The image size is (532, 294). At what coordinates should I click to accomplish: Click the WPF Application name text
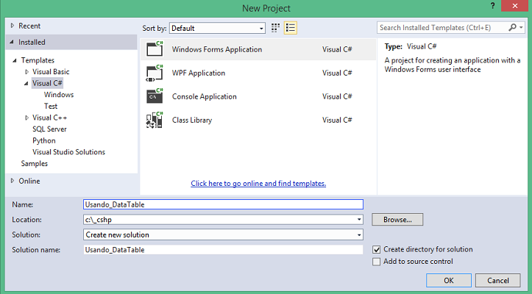click(199, 73)
